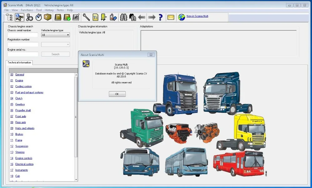312x188 pixels.
Task: Open the Vehicle/engine type dropdown
Action: click(56, 35)
